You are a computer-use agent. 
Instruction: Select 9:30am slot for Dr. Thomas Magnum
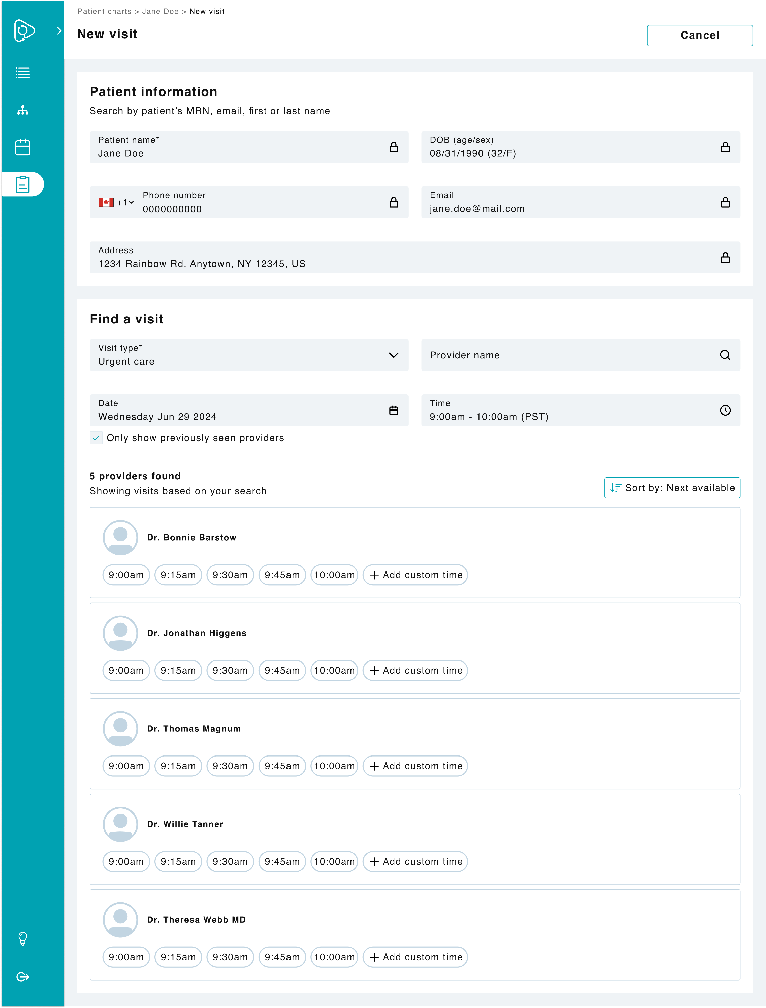coord(230,766)
